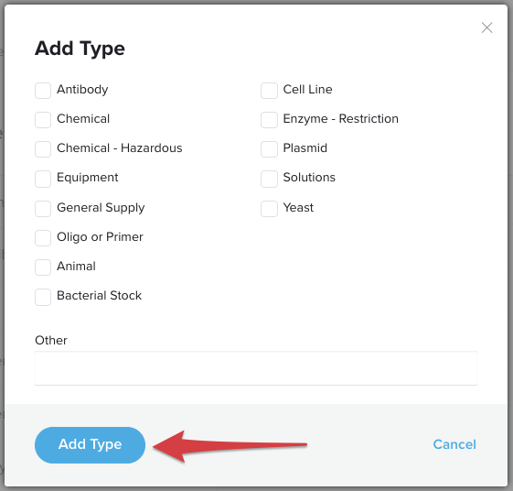513x491 pixels.
Task: Select Bacterial Stock checkbox
Action: [43, 297]
